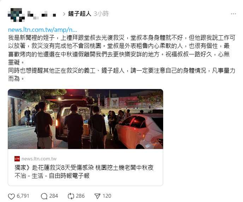Viewport: 243px width, 202px height.
Task: Click the news.ltn.com.tw domain in card
Action: pos(39,159)
